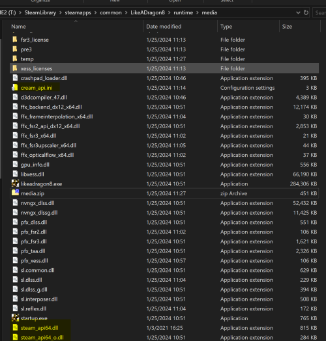Click the steam_api64_o.dll file icon

point(15,337)
